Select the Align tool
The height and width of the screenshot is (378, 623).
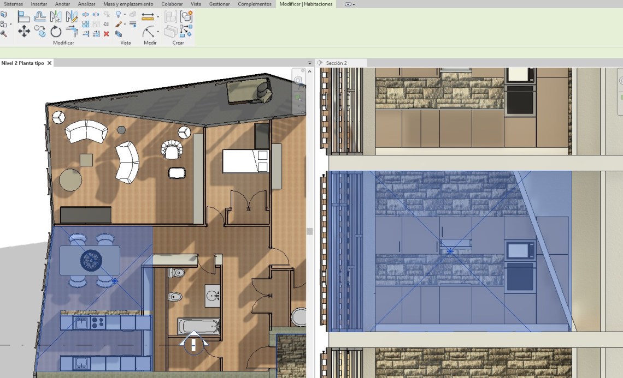(24, 17)
